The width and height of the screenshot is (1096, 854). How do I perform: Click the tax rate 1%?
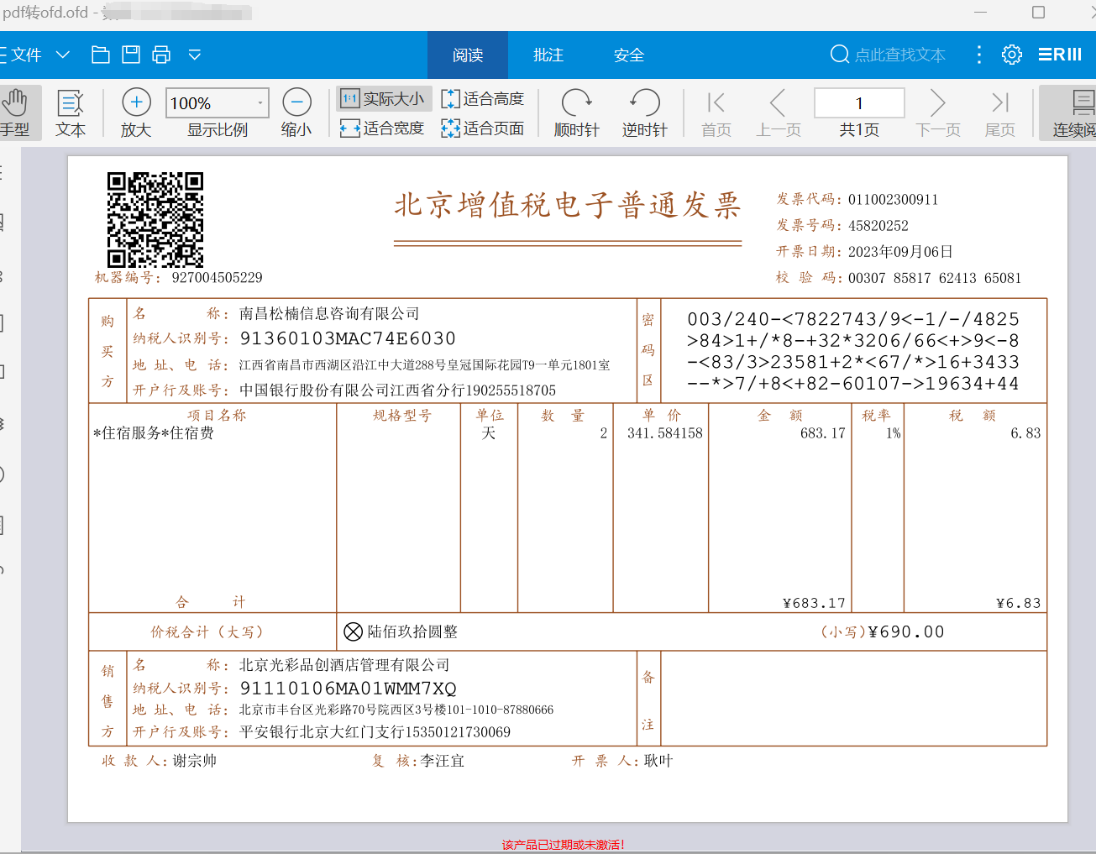(894, 433)
